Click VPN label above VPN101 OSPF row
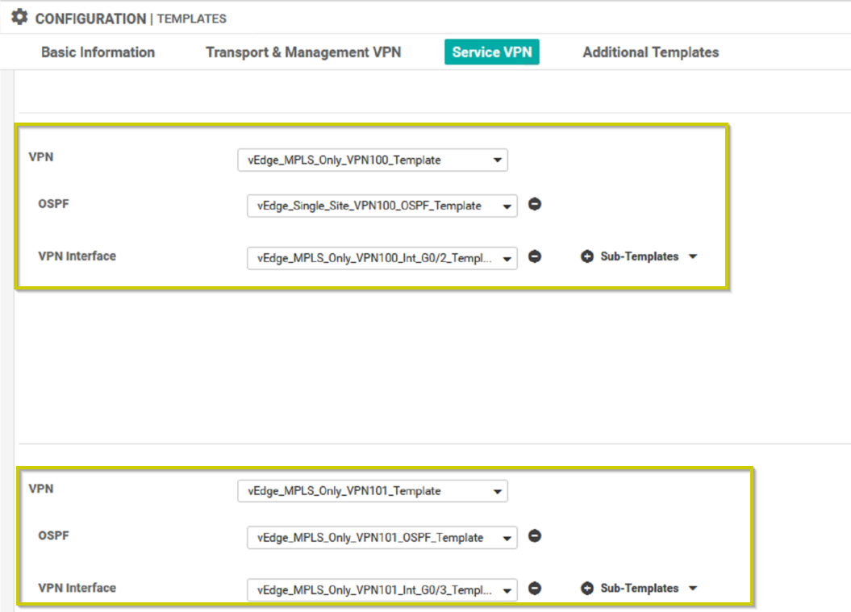This screenshot has width=851, height=612. [x=41, y=489]
